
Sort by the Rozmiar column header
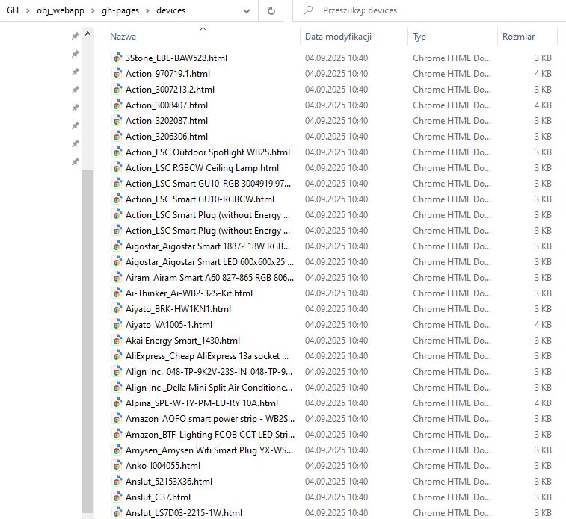click(x=518, y=37)
